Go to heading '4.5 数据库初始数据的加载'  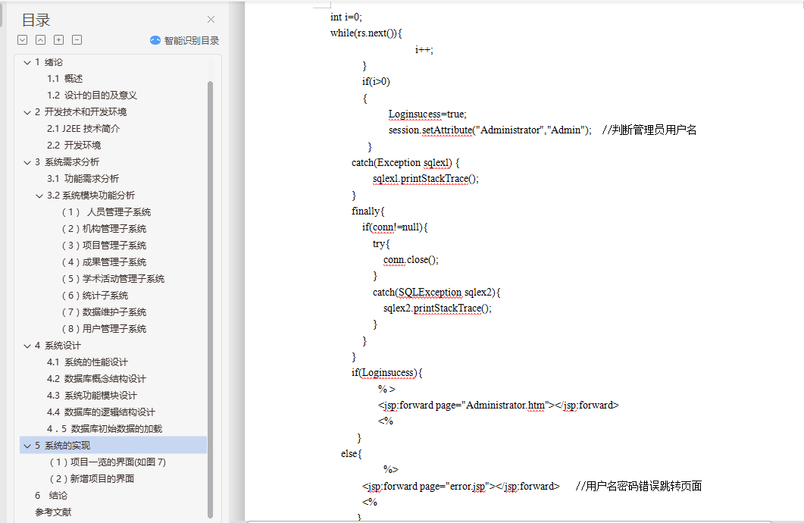(105, 429)
